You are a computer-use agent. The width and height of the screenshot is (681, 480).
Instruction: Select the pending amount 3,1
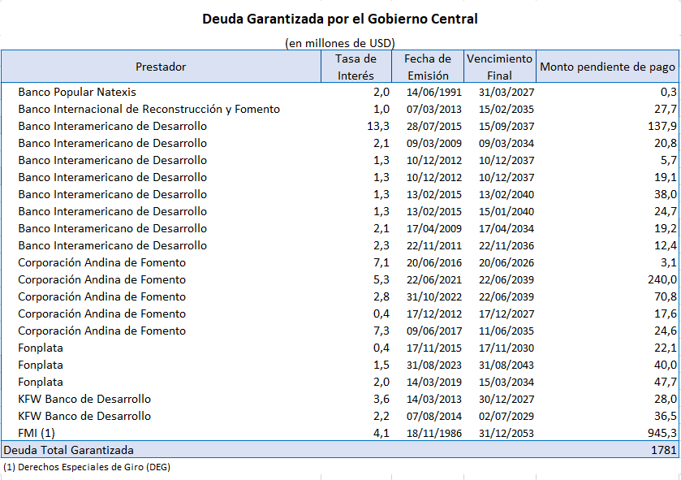coord(668,262)
